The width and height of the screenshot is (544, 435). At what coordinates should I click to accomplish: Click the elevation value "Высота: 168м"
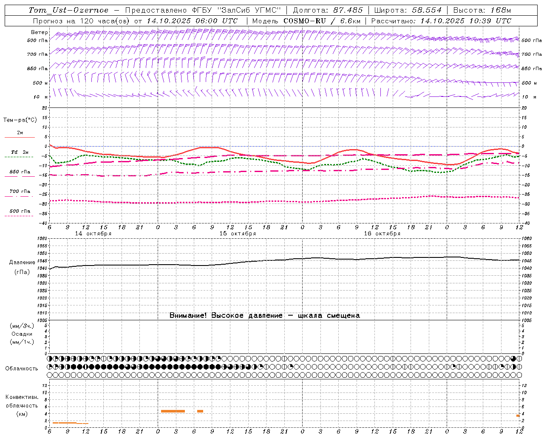[482, 10]
